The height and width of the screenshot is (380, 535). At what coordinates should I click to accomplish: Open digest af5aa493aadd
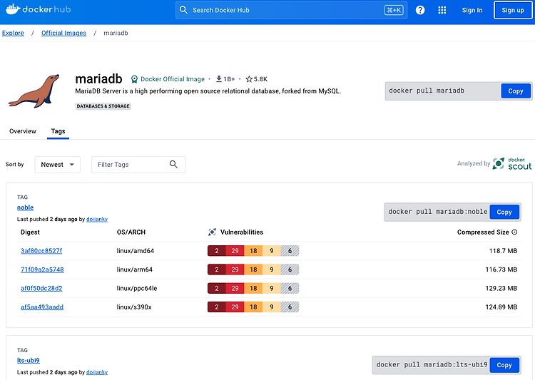click(42, 307)
